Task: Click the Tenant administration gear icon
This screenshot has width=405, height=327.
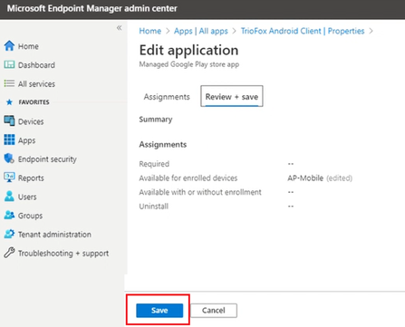Action: coord(9,234)
